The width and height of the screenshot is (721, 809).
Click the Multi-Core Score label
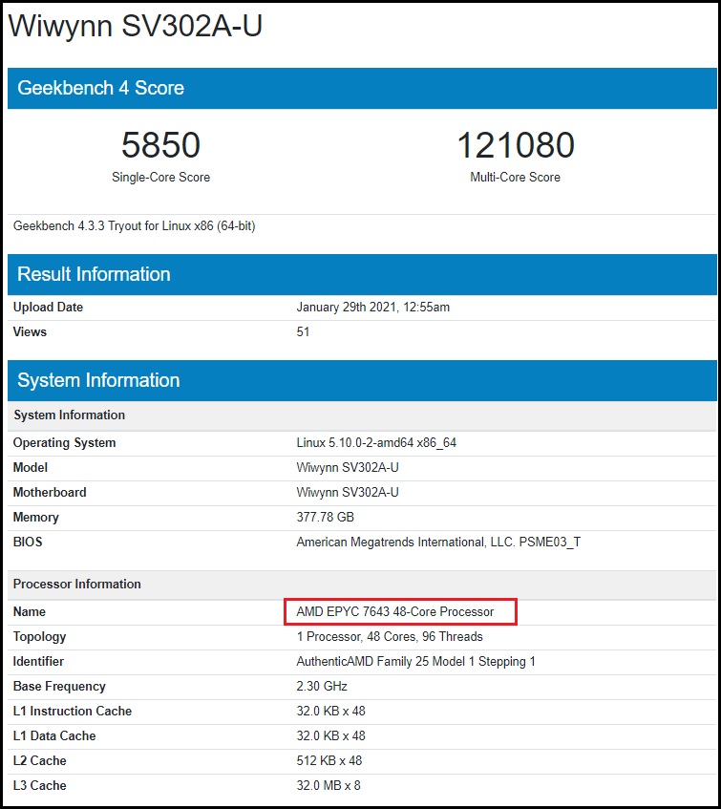pyautogui.click(x=516, y=177)
